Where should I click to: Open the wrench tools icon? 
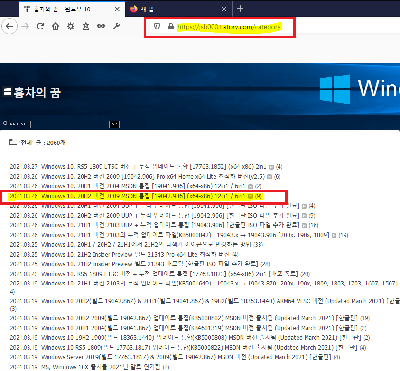(x=116, y=26)
